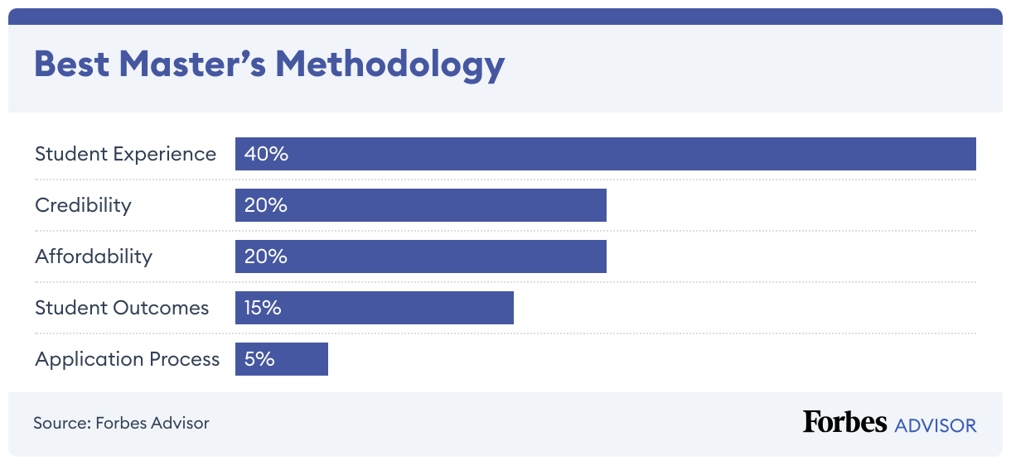Click the ADVISOR text beside Forbes logo
This screenshot has width=1011, height=465.
tap(936, 425)
